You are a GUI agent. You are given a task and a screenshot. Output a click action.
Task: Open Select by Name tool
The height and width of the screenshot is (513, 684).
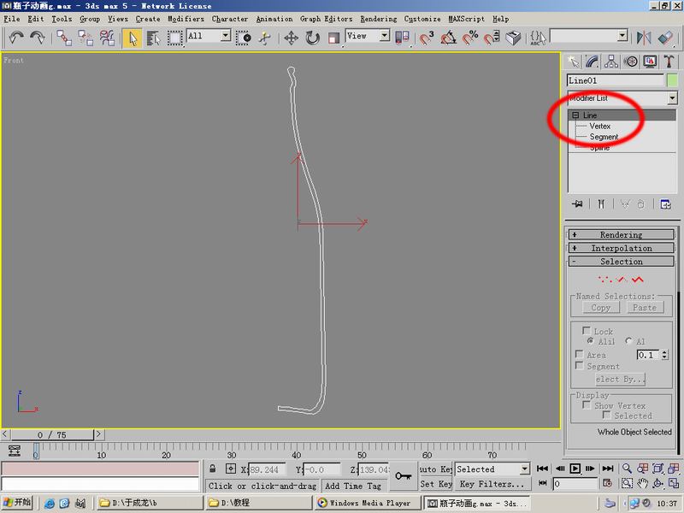pyautogui.click(x=153, y=38)
